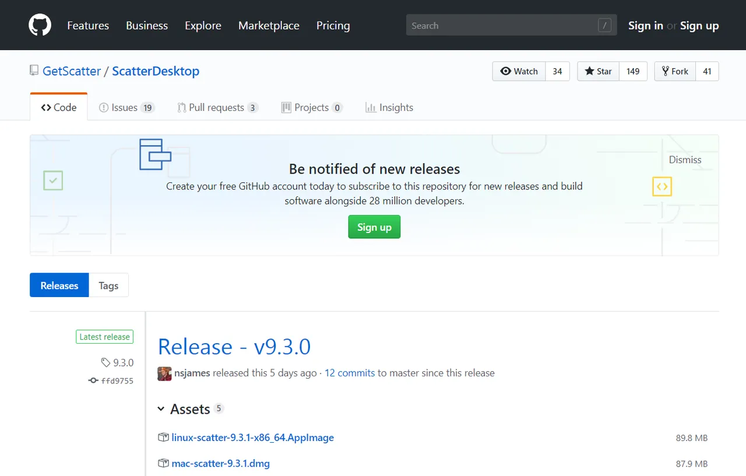This screenshot has height=476, width=746.
Task: Click the stargazers count 149
Action: point(634,71)
